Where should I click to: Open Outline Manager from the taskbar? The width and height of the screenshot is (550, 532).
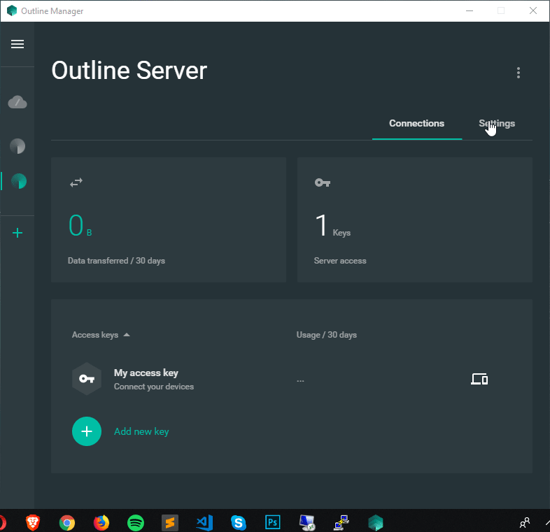click(x=376, y=523)
